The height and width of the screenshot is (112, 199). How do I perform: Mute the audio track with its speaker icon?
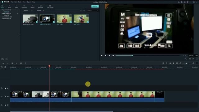coord(8,105)
